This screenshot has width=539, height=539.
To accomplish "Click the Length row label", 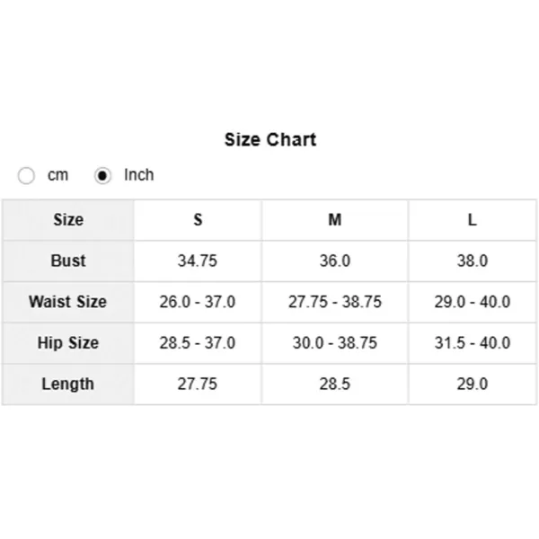I will tap(68, 384).
